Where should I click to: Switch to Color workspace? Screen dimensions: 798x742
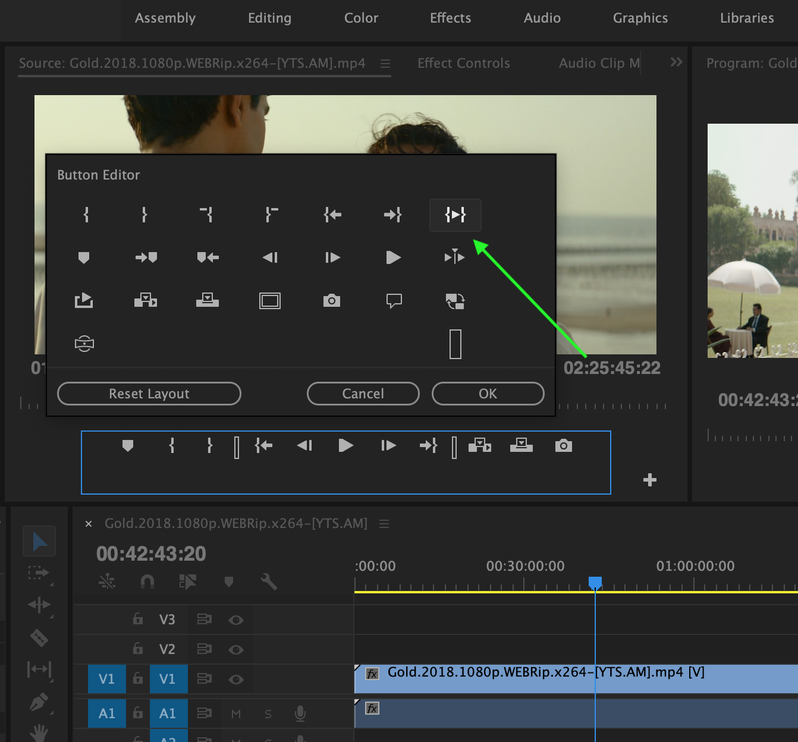click(x=362, y=18)
